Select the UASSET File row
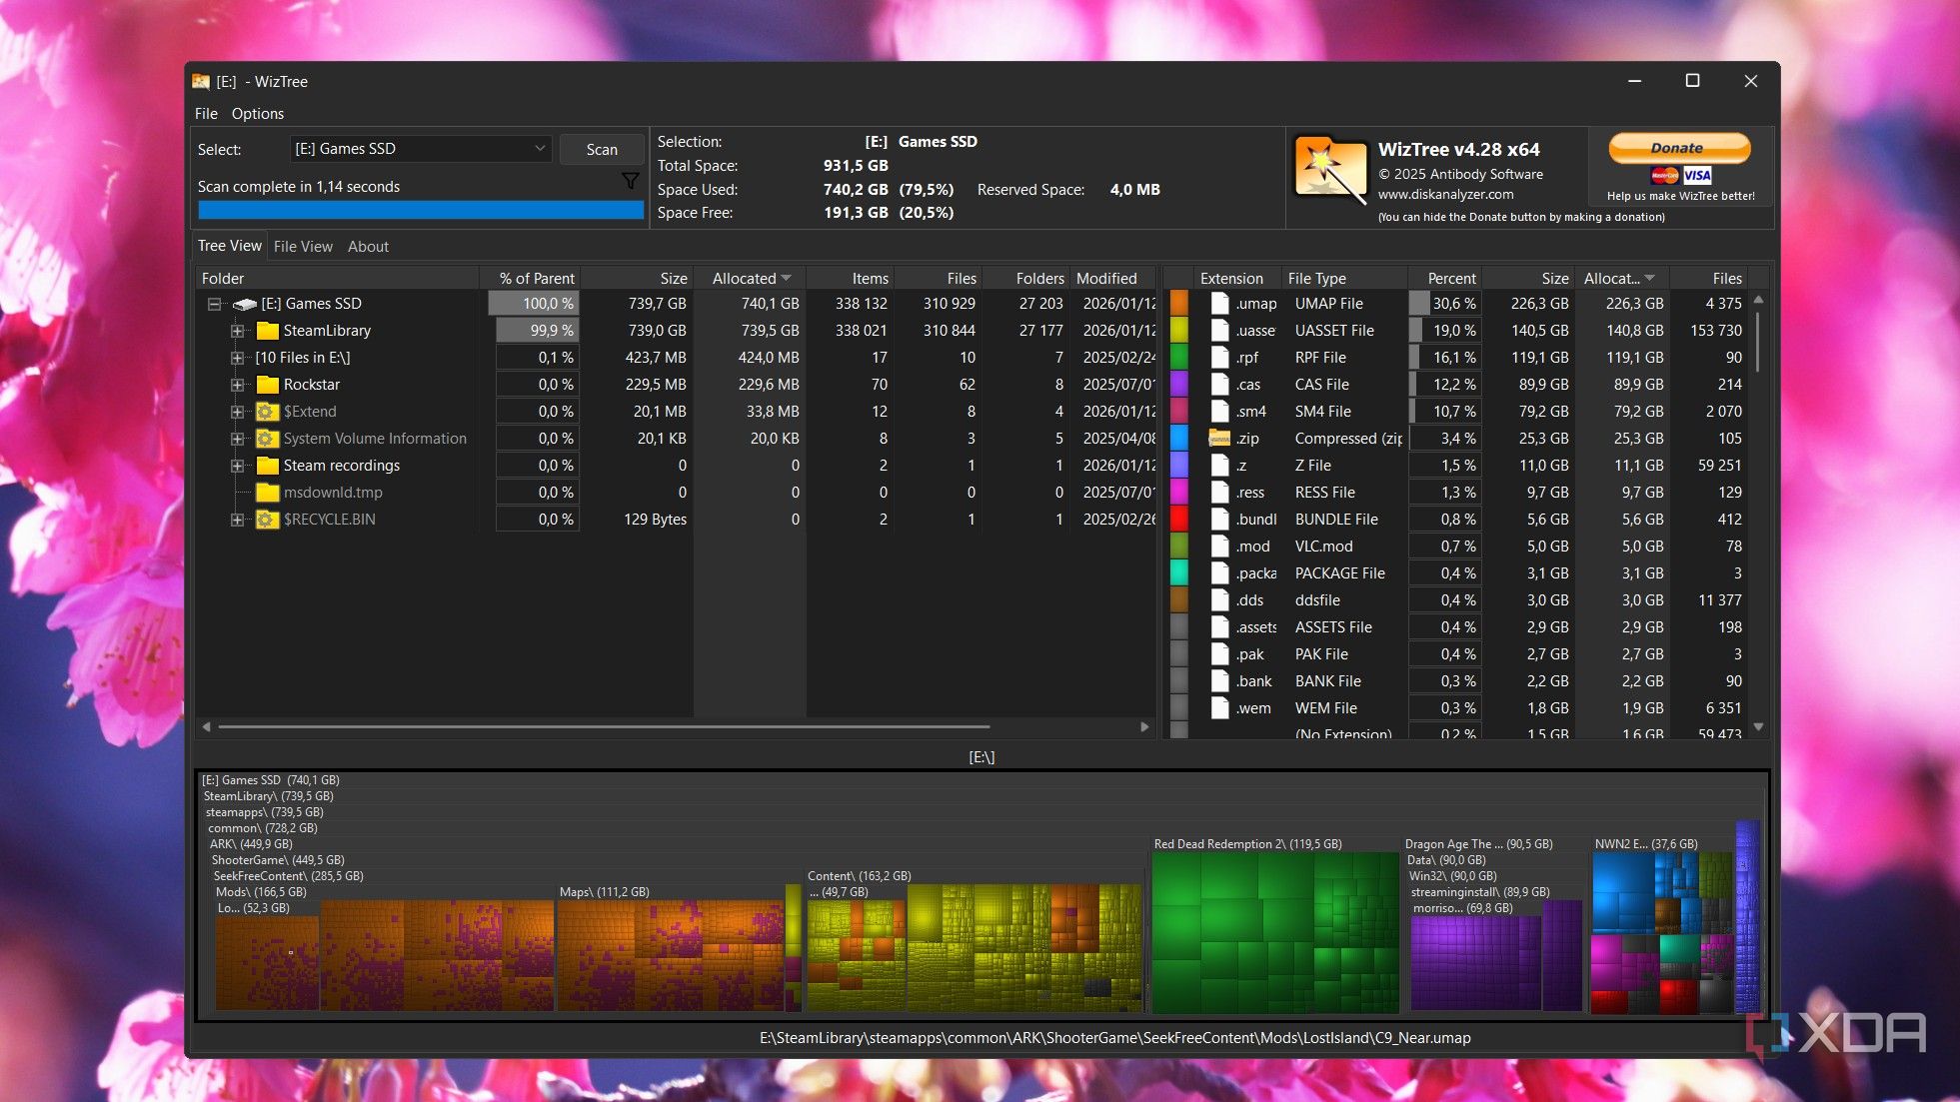1960x1102 pixels. 1458,331
